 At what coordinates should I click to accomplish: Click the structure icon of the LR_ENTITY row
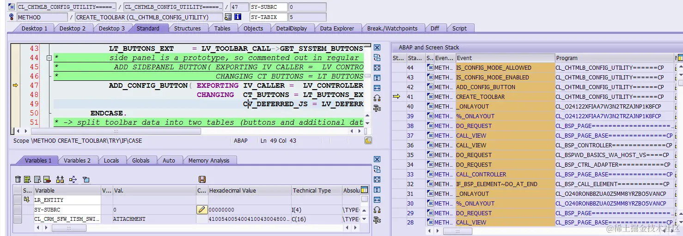[x=26, y=200]
